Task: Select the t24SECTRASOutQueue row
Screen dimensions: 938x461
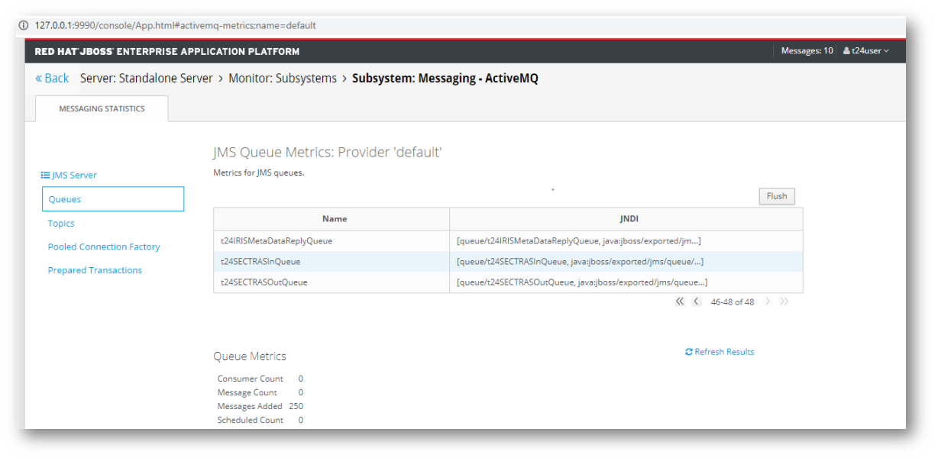Action: pyautogui.click(x=264, y=282)
